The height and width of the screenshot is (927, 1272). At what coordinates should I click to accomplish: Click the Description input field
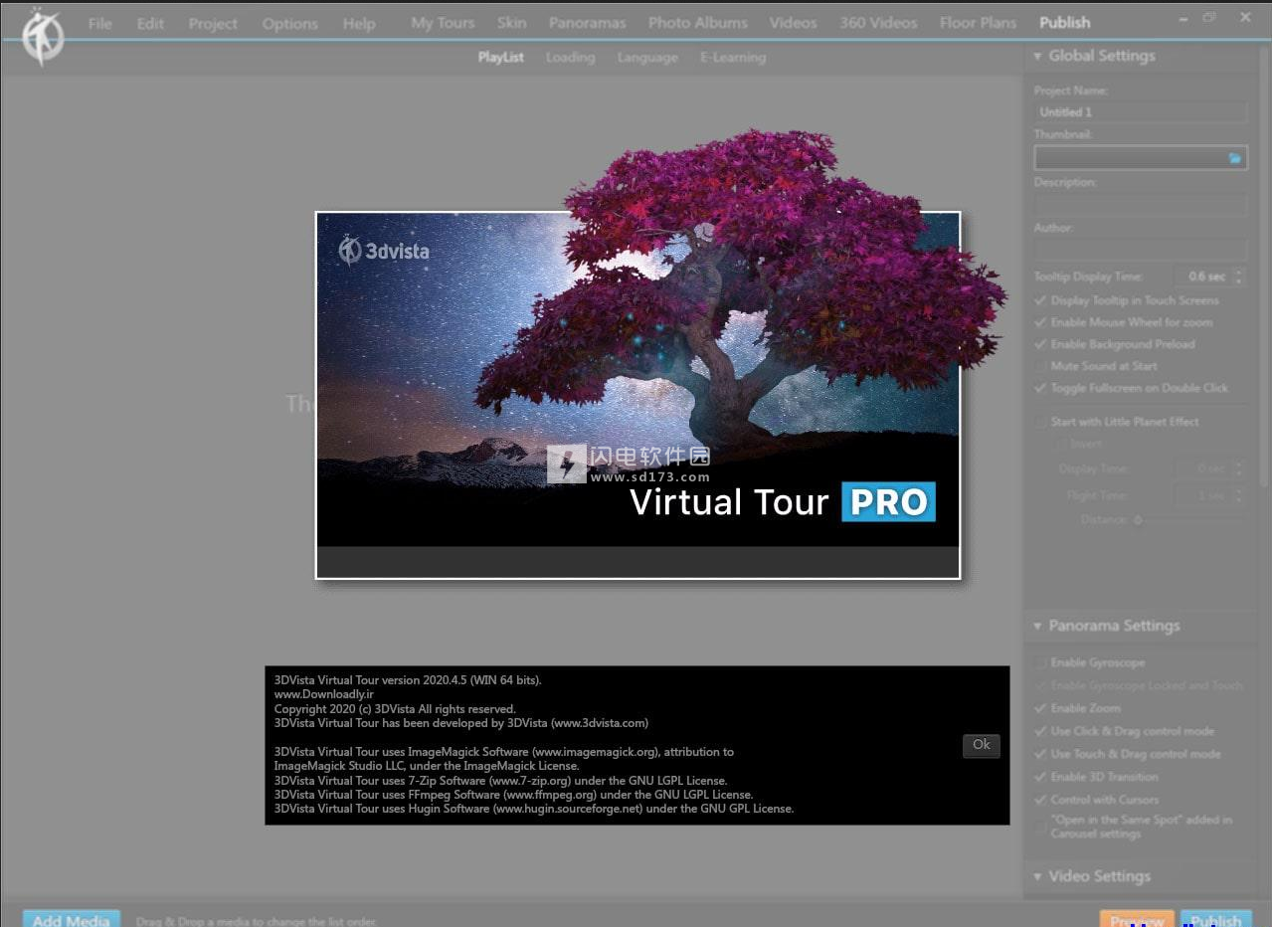(x=1140, y=205)
